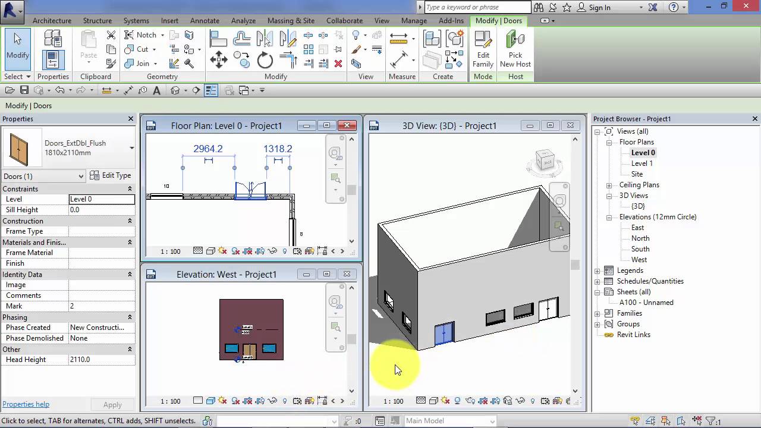Click the Selection Box icon in the View panel

click(356, 64)
